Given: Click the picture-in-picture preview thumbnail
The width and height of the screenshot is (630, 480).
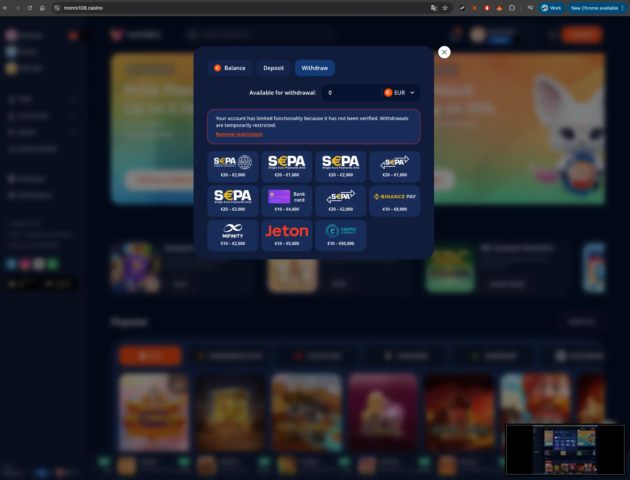Looking at the screenshot, I should [565, 449].
